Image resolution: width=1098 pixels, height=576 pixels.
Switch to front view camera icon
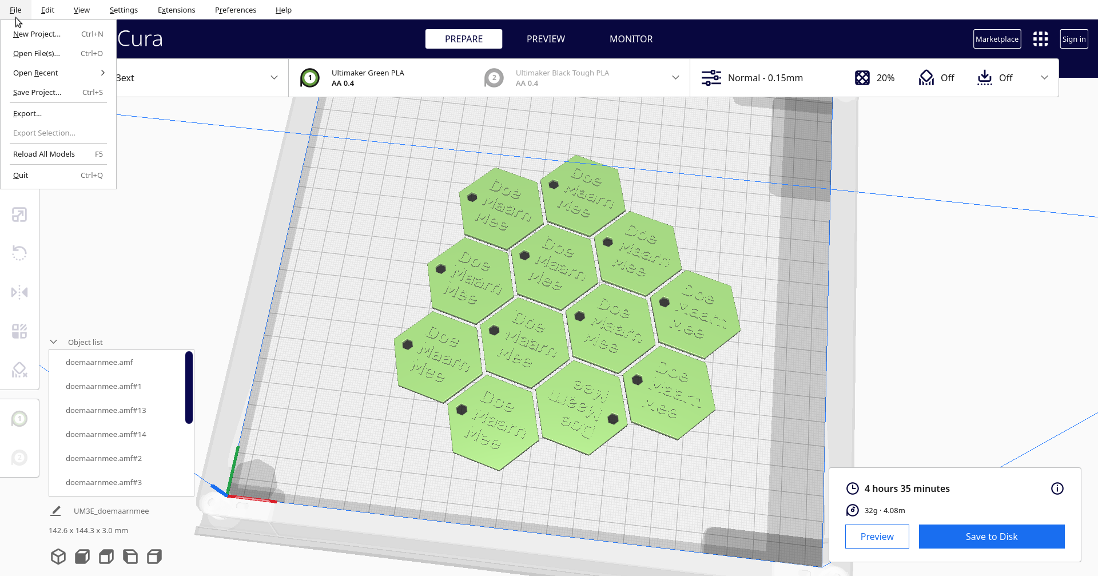82,557
